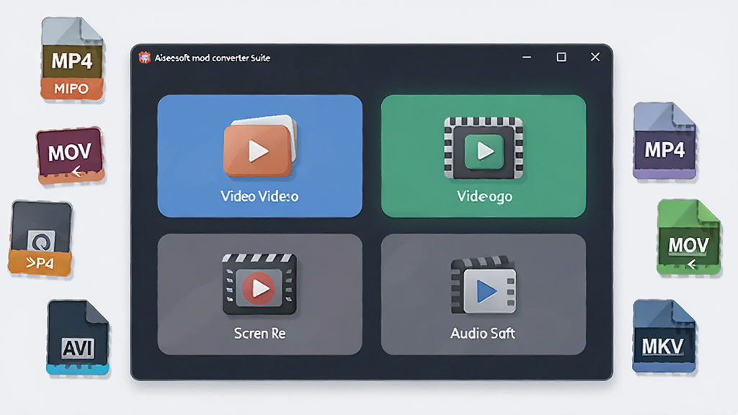Click the 'Scren Re' label text

pos(259,333)
